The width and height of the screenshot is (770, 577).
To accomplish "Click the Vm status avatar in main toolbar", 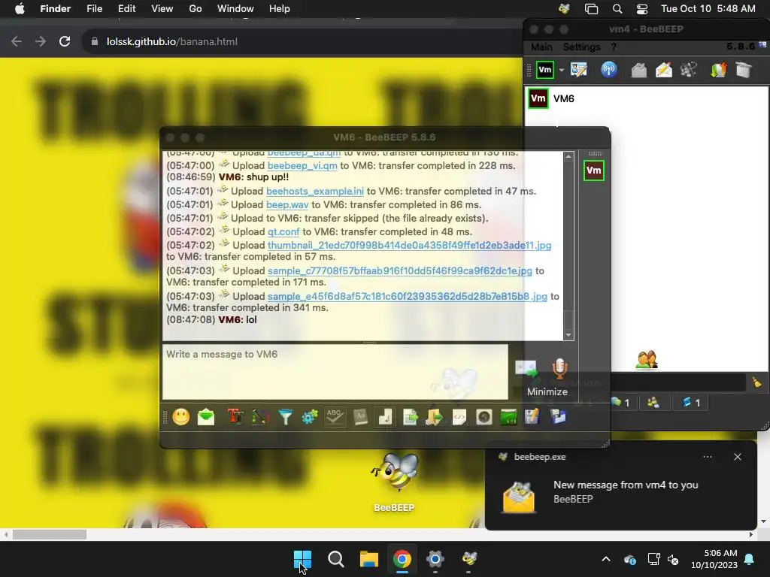I will click(x=545, y=70).
